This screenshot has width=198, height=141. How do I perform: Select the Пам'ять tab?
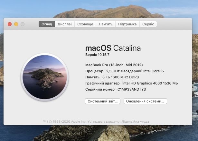[106, 24]
